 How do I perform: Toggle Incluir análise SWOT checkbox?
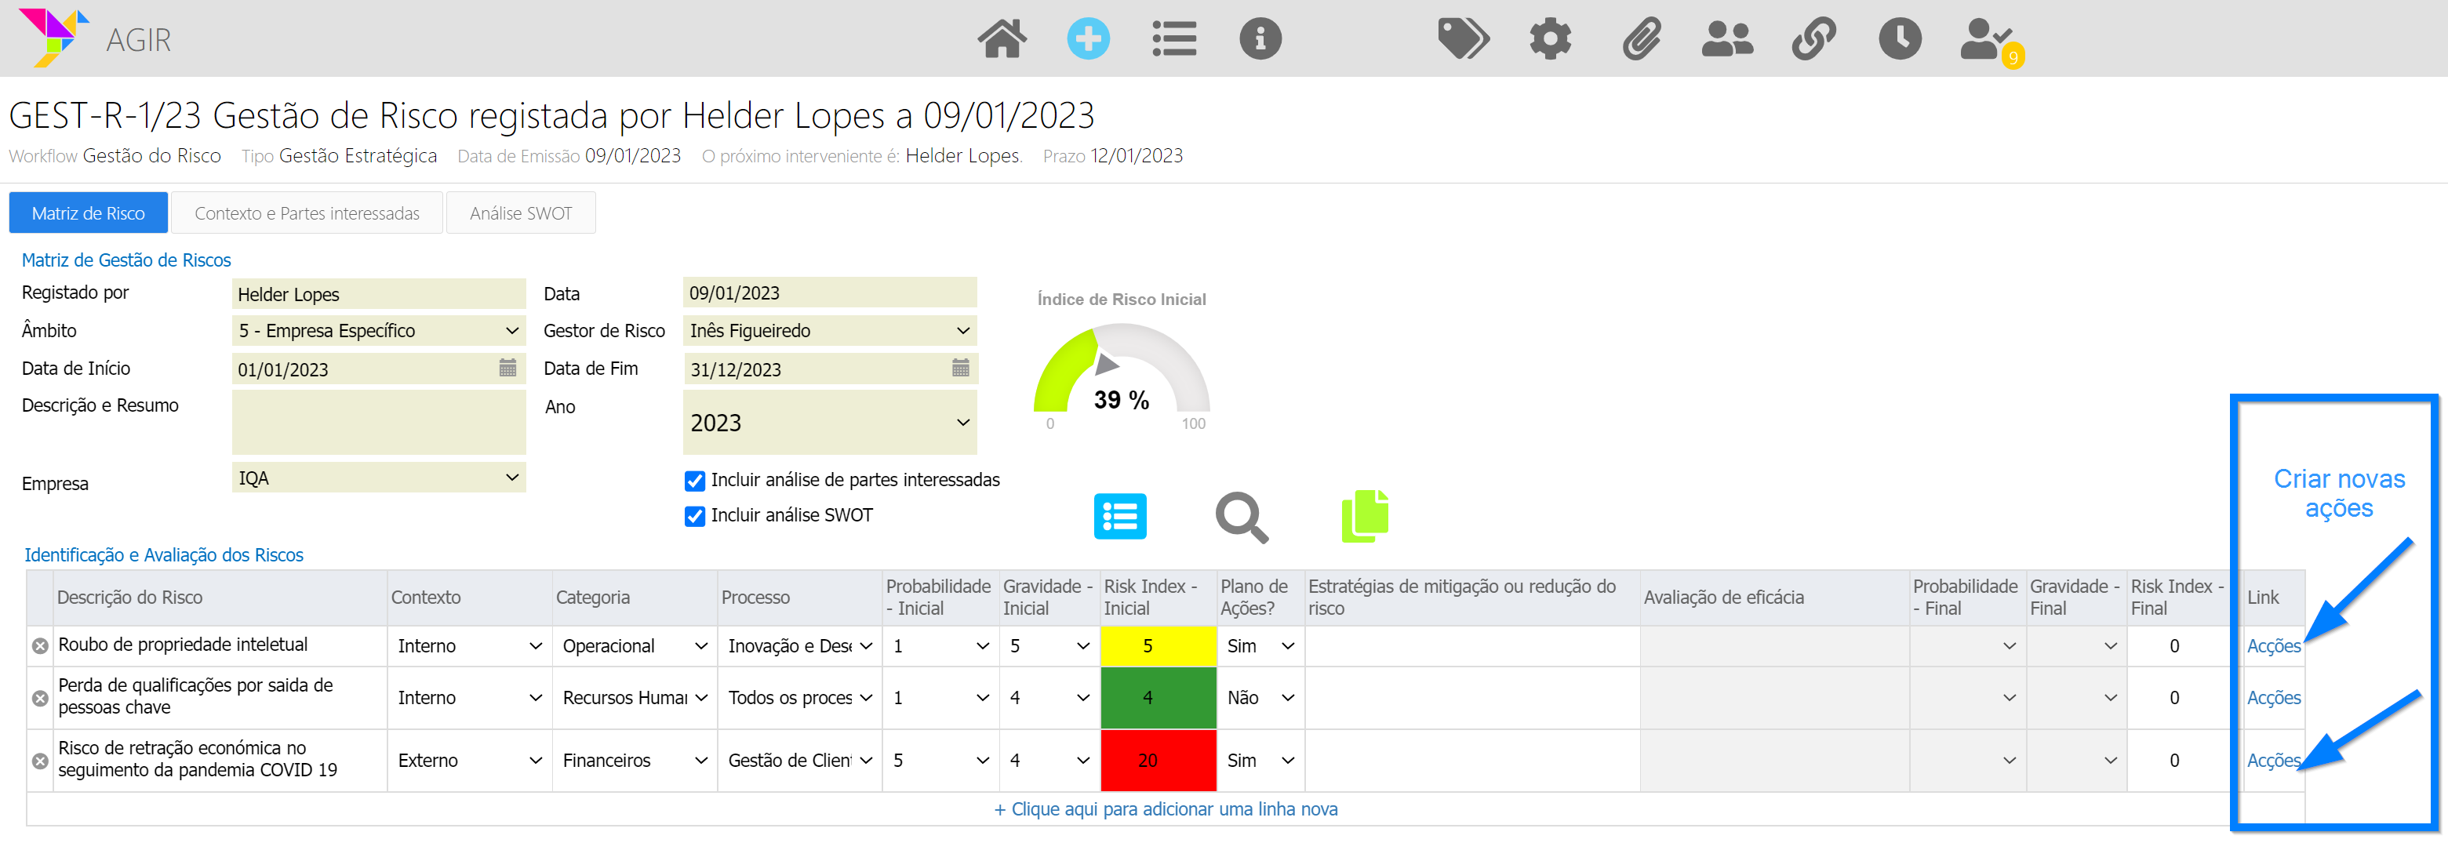point(695,516)
